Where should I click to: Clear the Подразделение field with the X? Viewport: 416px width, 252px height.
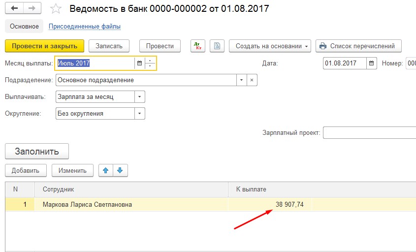tap(252, 80)
